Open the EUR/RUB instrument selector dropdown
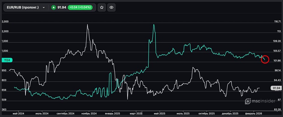 [x=26, y=7]
